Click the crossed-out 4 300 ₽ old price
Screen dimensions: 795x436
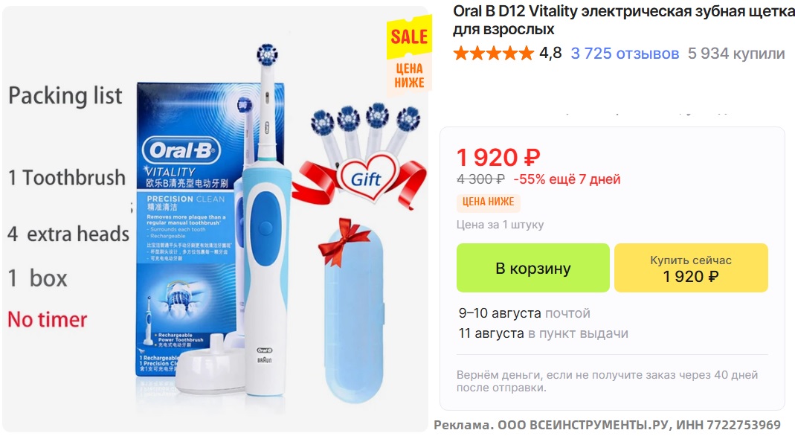pyautogui.click(x=480, y=179)
